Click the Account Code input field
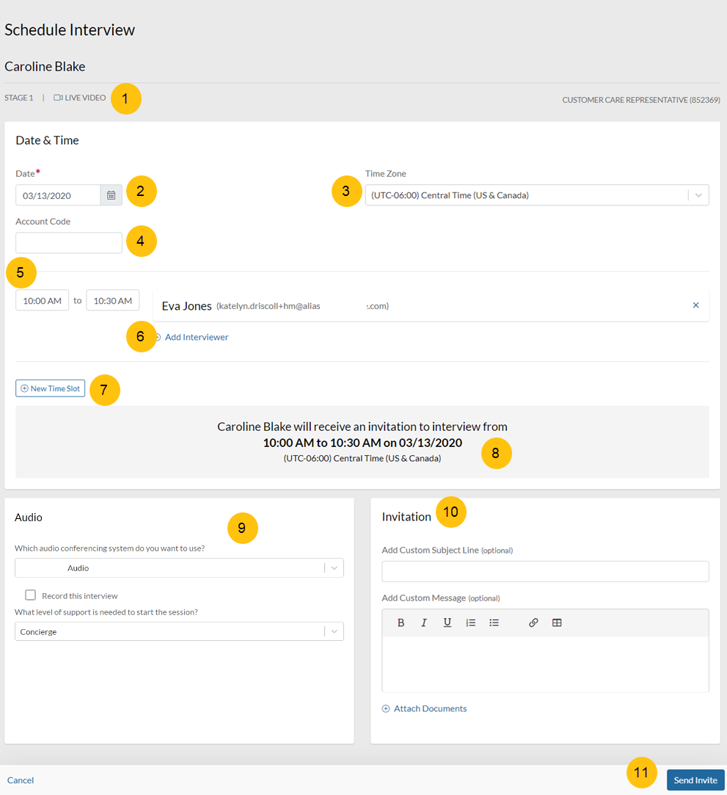The image size is (727, 795). (x=69, y=243)
